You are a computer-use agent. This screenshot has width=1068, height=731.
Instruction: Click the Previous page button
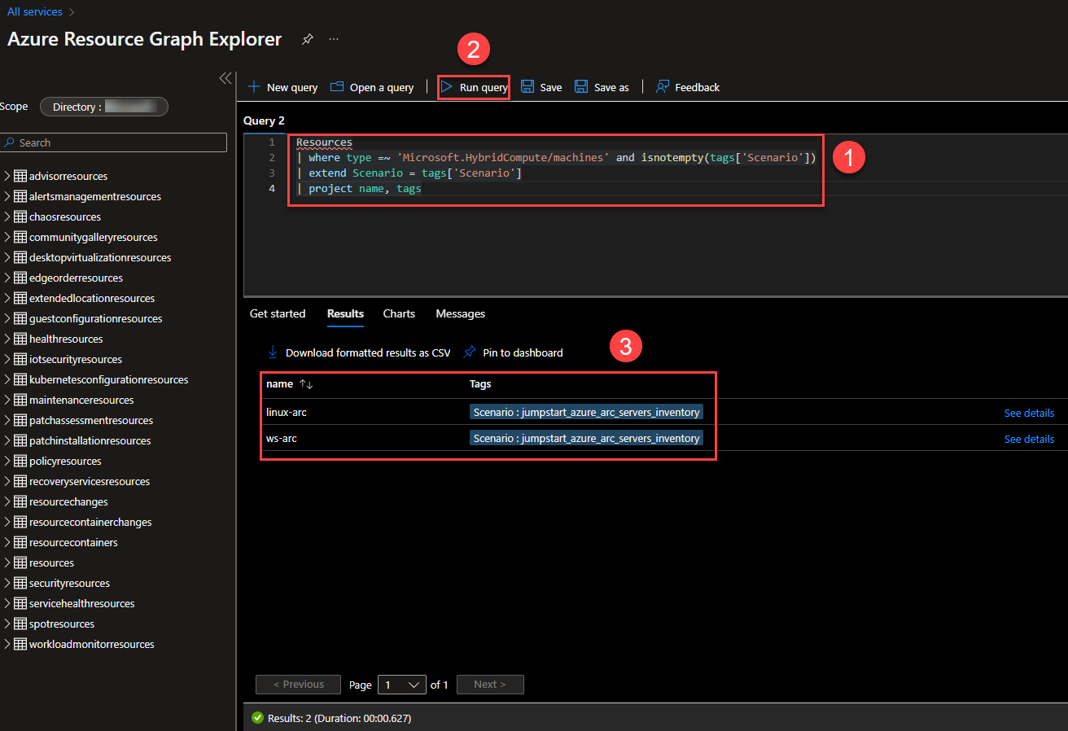[298, 685]
